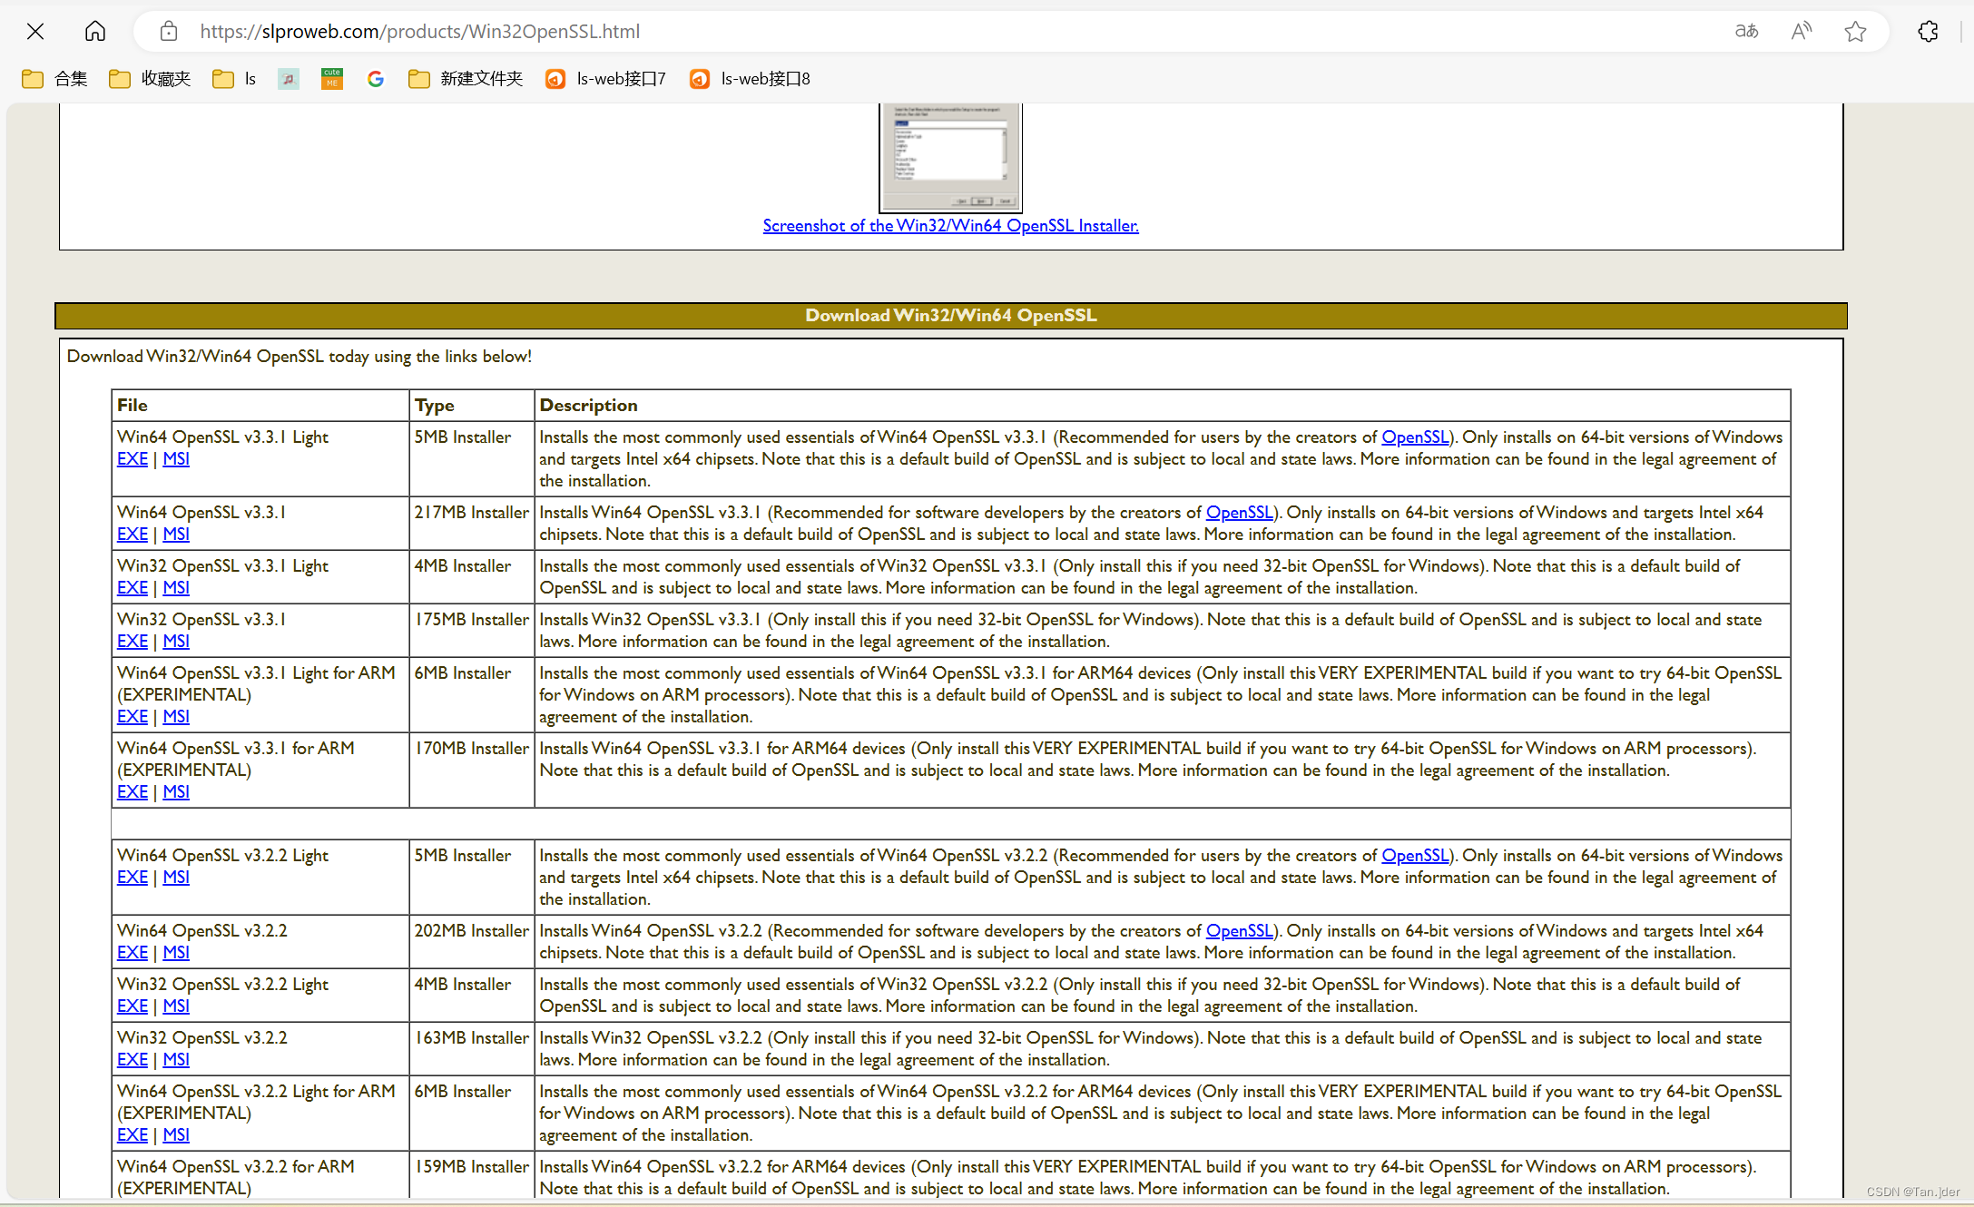
Task: Click the stop loading X icon
Action: [x=35, y=32]
